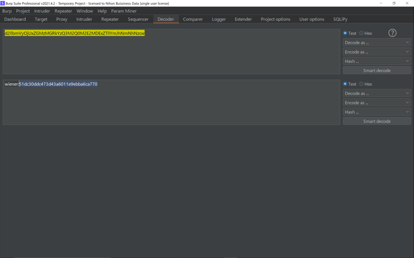Minimize the Burp Suite window
Viewport: 414px width, 258px height.
pyautogui.click(x=381, y=3)
